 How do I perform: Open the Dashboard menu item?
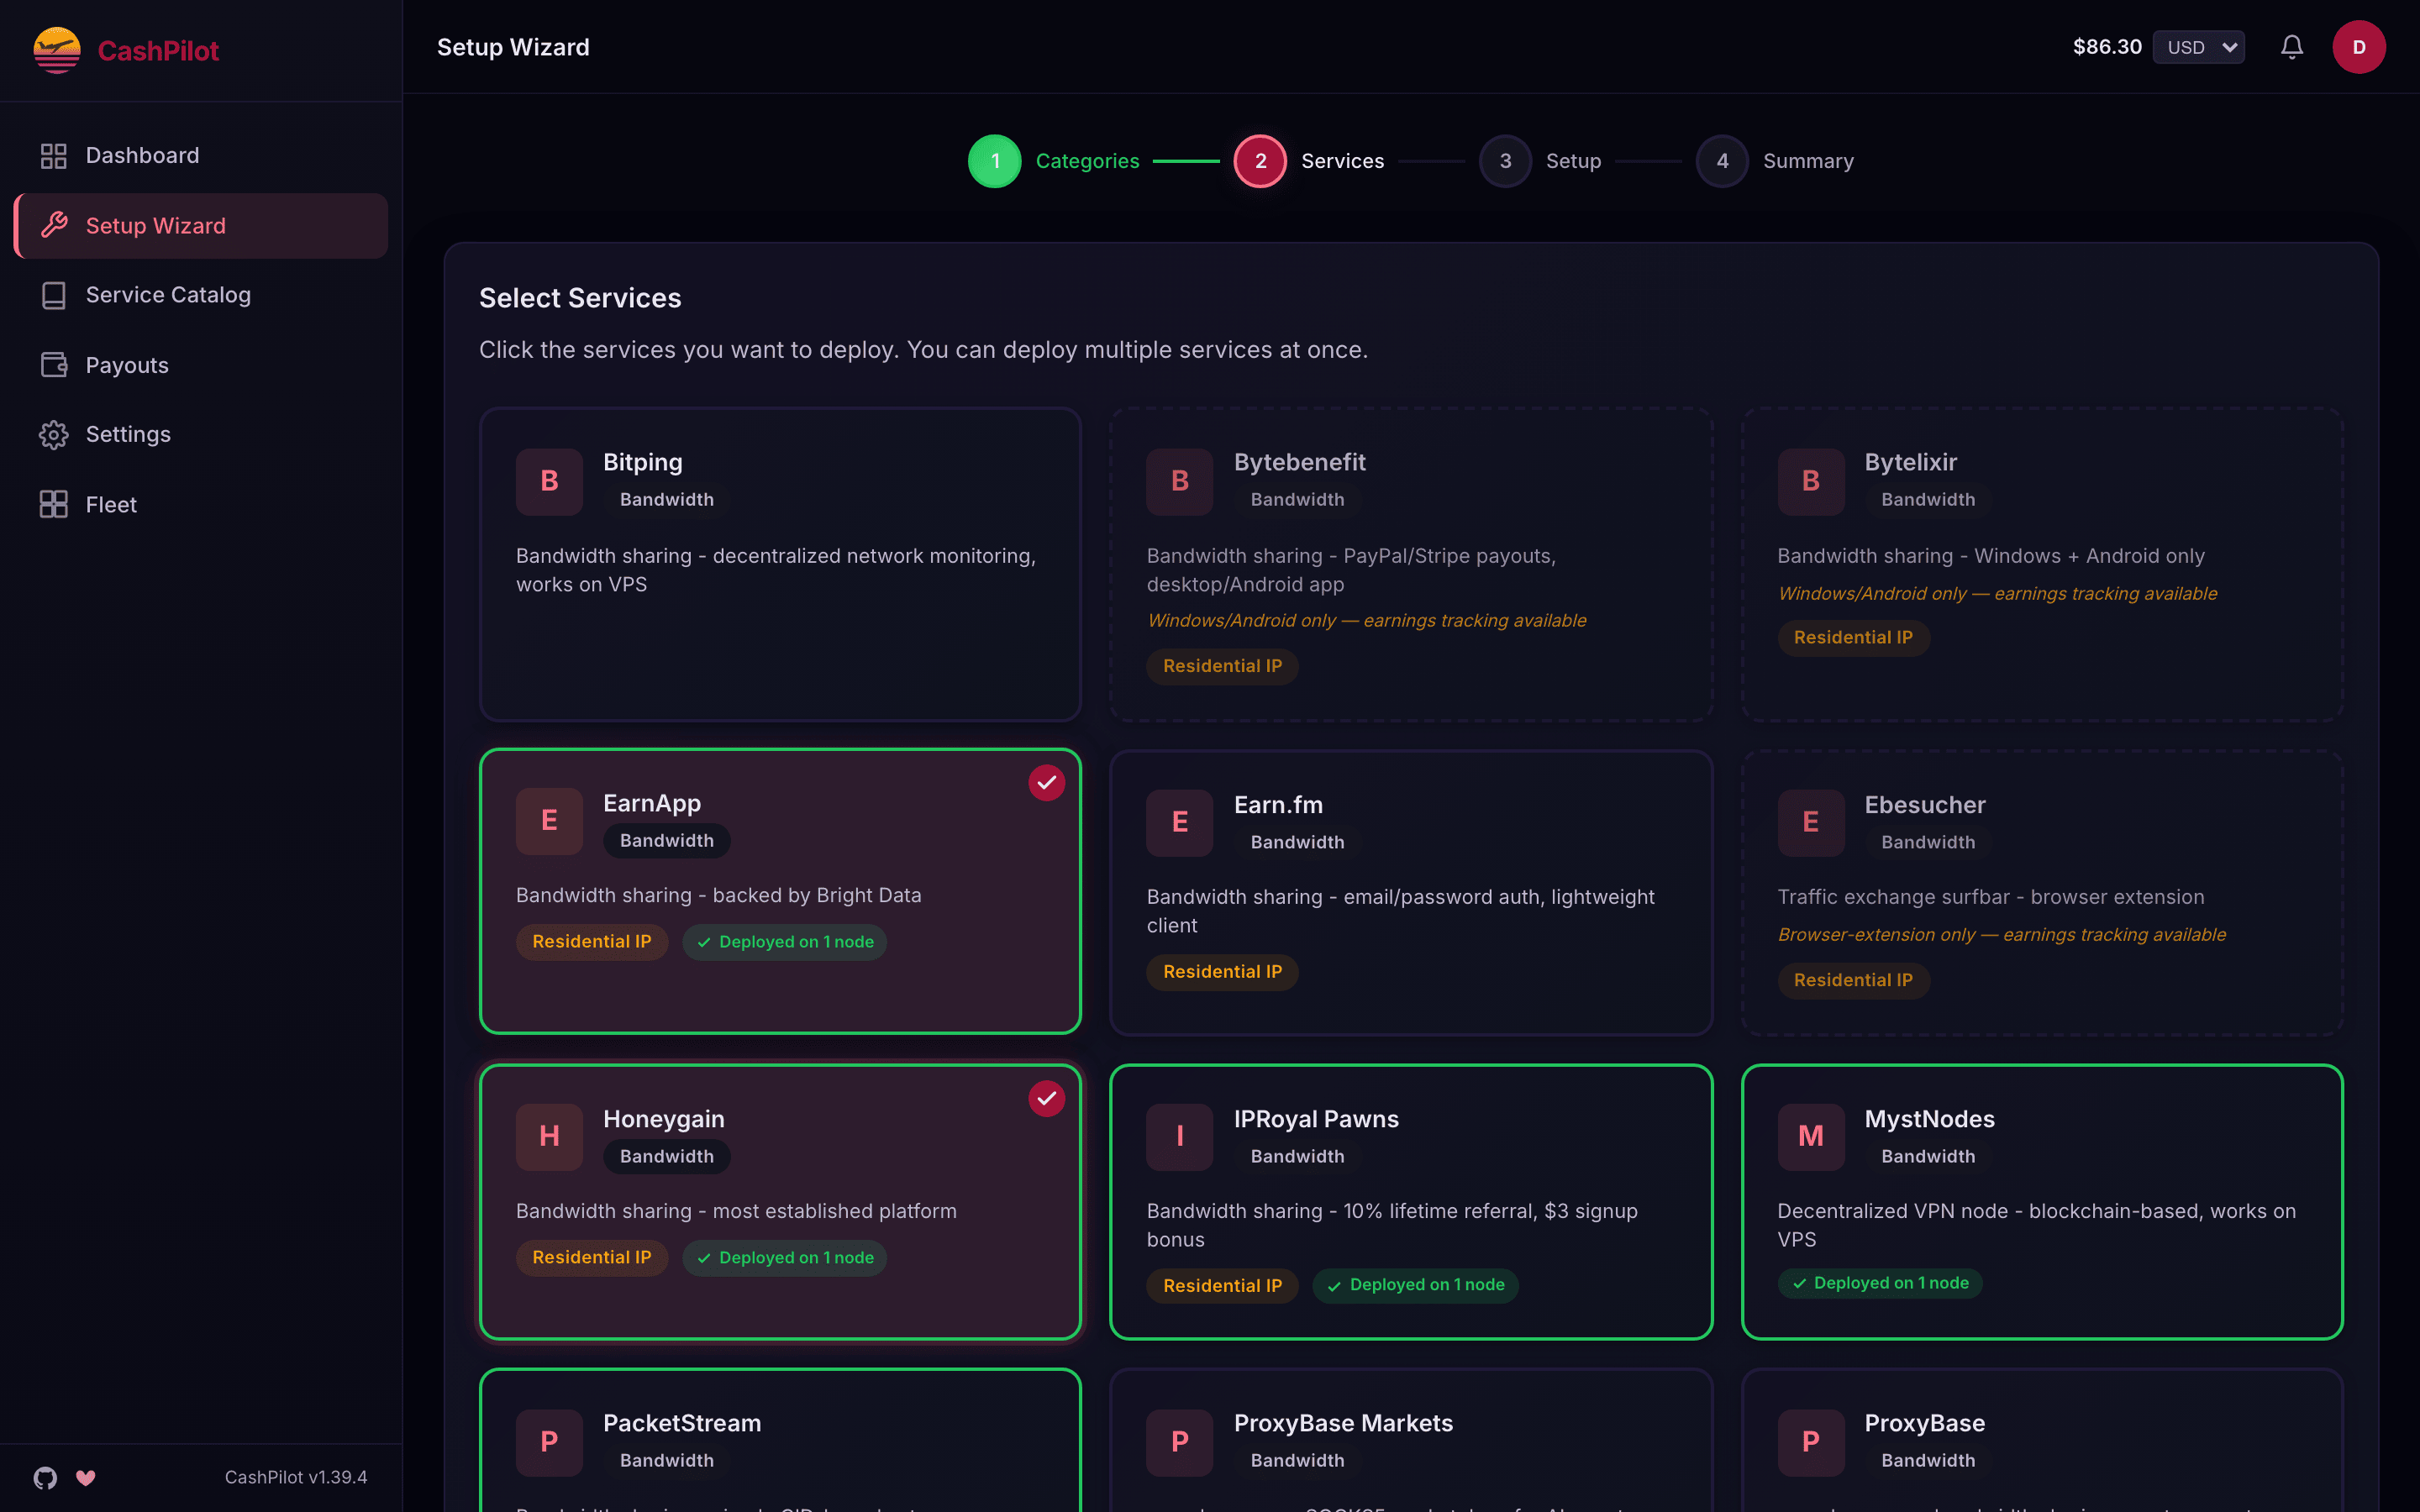tap(201, 156)
